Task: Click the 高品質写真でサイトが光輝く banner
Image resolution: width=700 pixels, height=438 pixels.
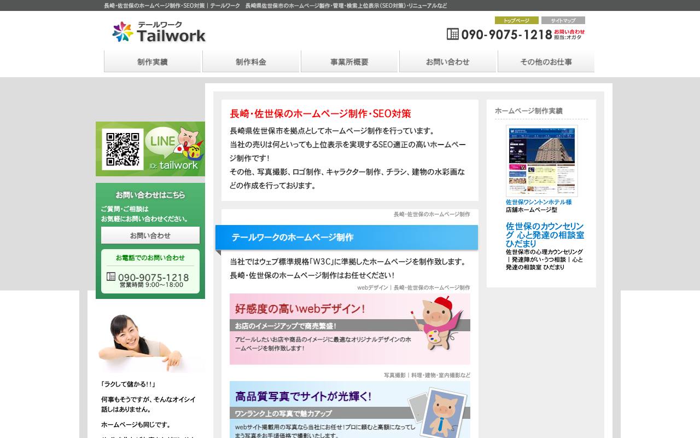Action: pyautogui.click(x=350, y=410)
